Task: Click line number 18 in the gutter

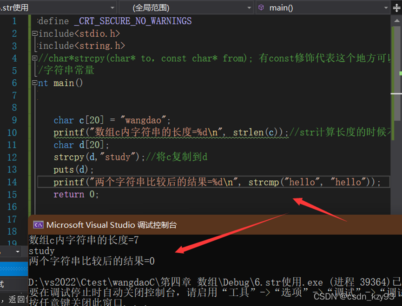Action: pyautogui.click(x=12, y=231)
